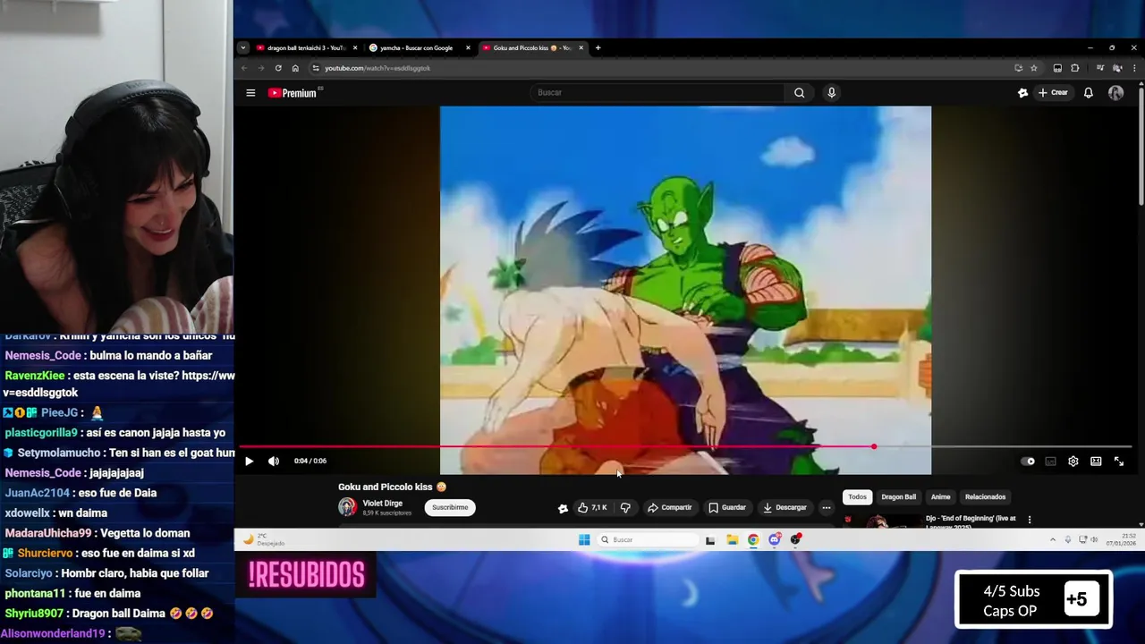Click the browser home icon
The image size is (1145, 644).
click(295, 68)
